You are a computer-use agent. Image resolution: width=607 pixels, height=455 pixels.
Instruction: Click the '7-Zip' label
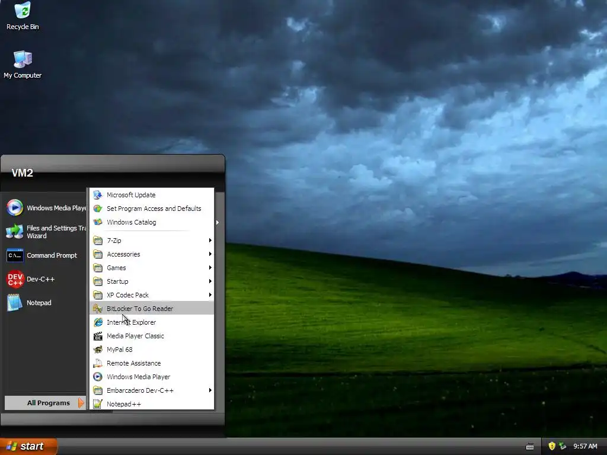click(x=114, y=241)
